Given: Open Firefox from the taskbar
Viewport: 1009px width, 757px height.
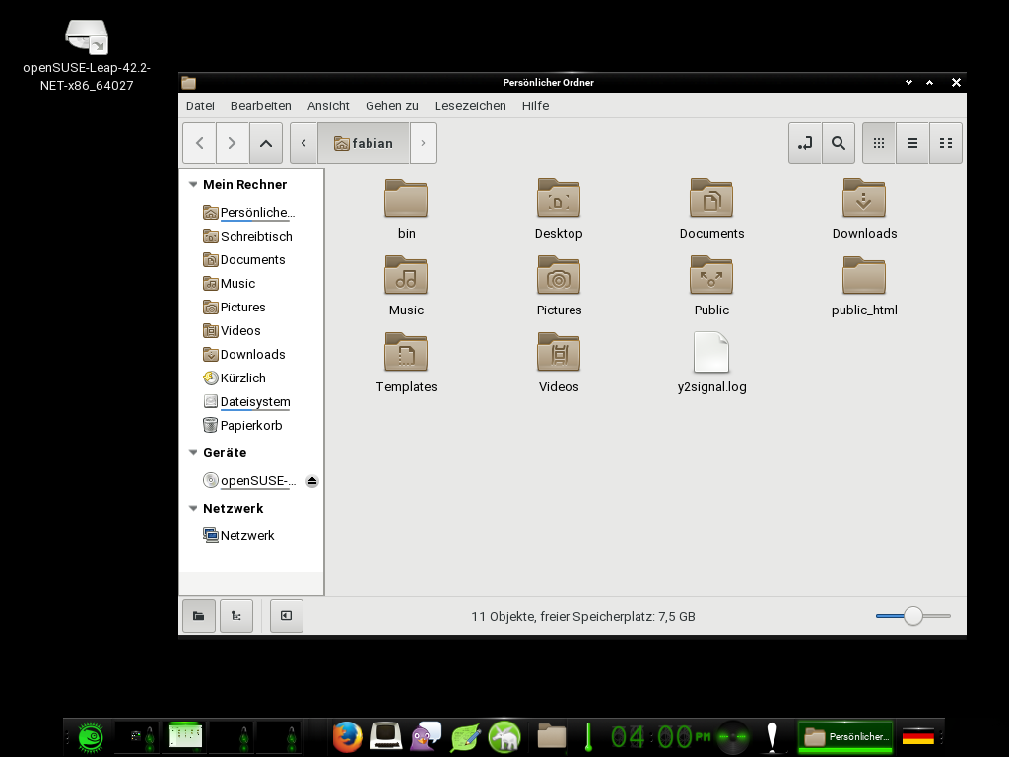Looking at the screenshot, I should click(x=347, y=736).
